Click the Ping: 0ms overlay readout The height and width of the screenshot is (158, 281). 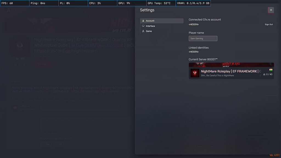click(x=44, y=3)
